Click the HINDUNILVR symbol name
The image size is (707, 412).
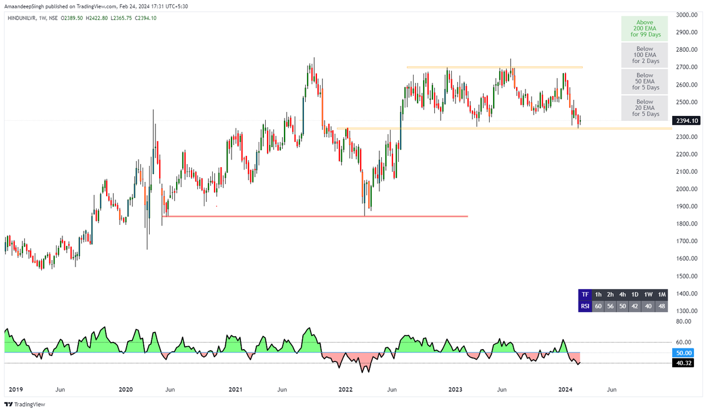[21, 18]
